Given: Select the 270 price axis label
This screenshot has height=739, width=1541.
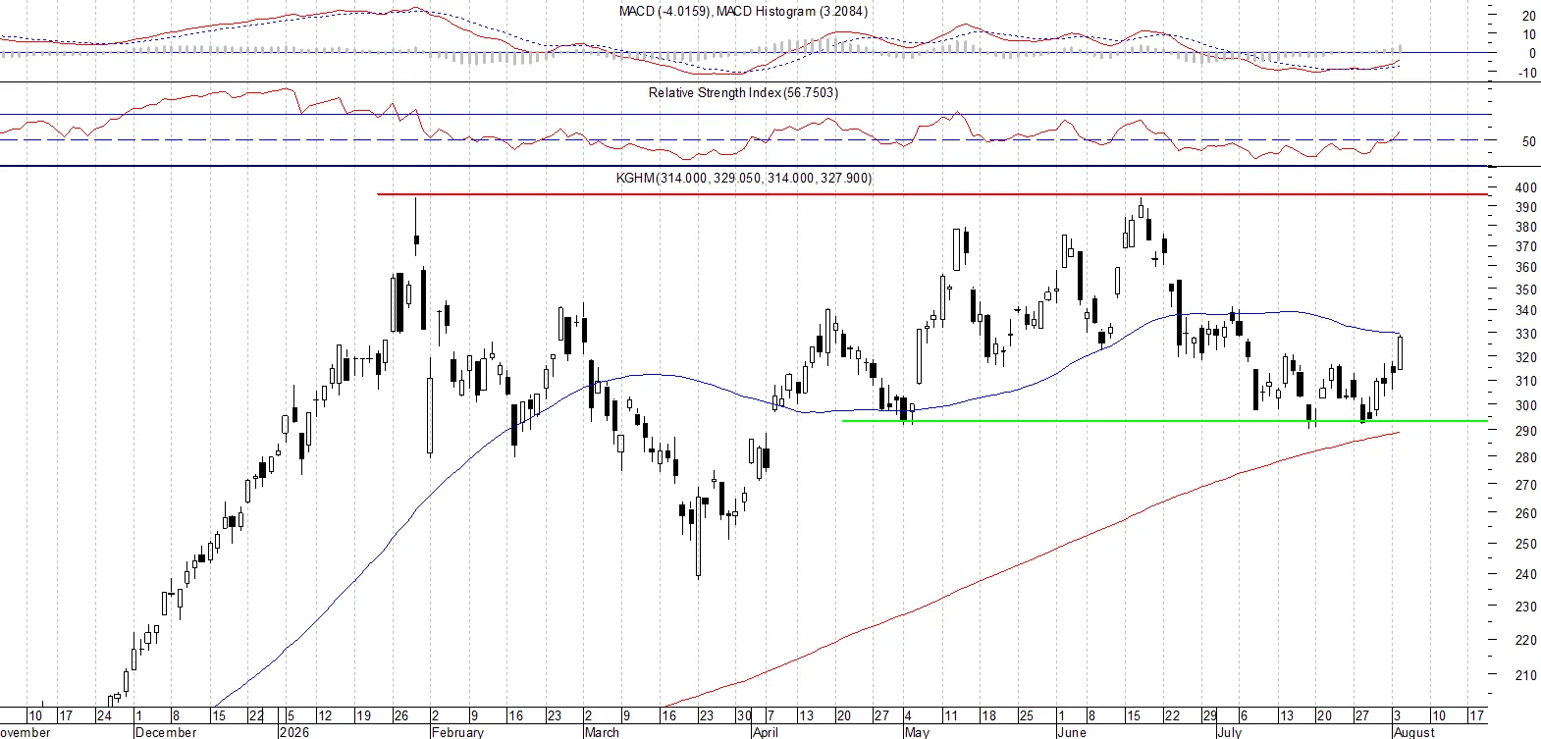Looking at the screenshot, I should click(1526, 485).
